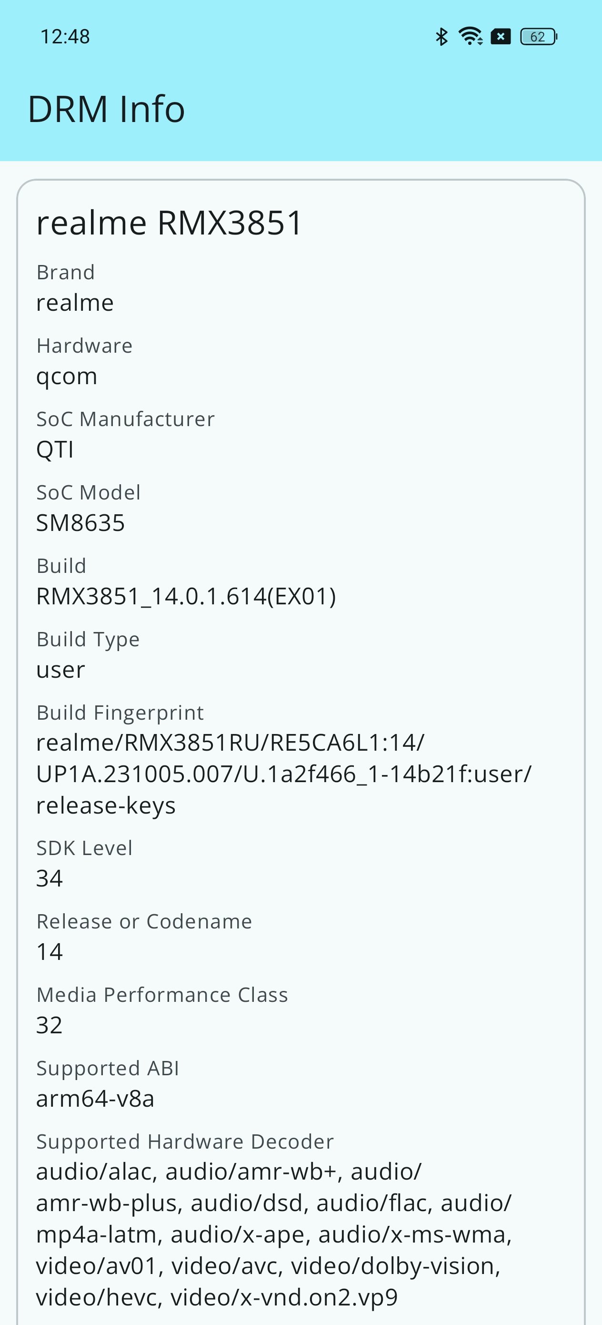Image resolution: width=602 pixels, height=1325 pixels.
Task: Click the DRM Info app title
Action: 106,109
